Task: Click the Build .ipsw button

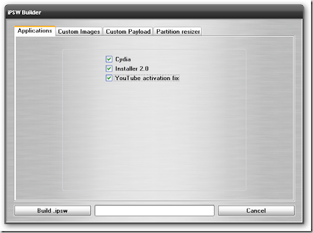Action: point(53,210)
